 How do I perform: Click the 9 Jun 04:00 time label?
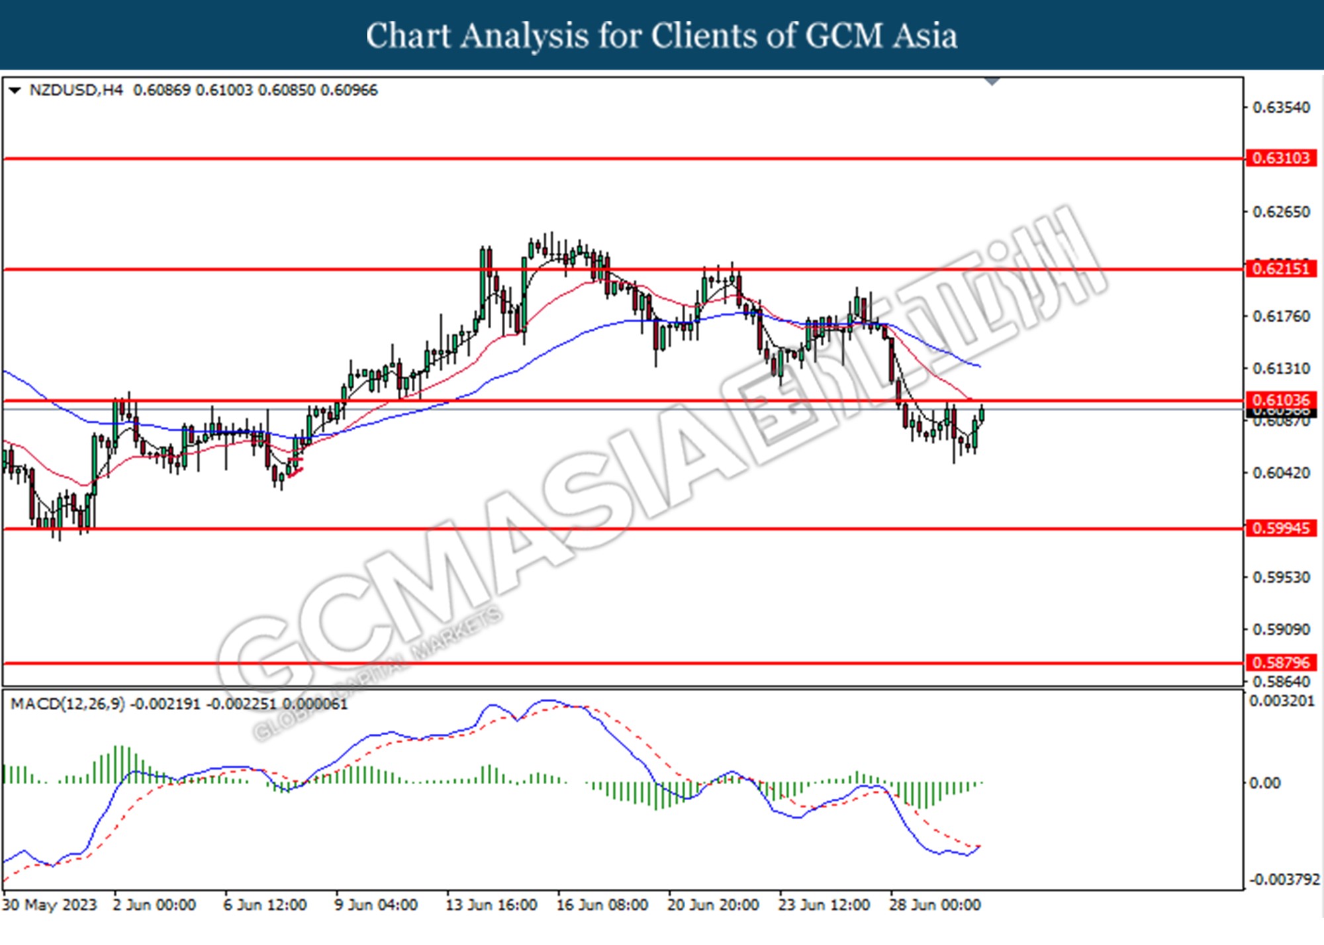(376, 905)
